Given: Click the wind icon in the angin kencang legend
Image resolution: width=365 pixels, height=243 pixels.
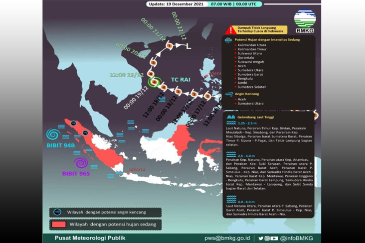Looking at the screenshot, I should coord(57,212).
